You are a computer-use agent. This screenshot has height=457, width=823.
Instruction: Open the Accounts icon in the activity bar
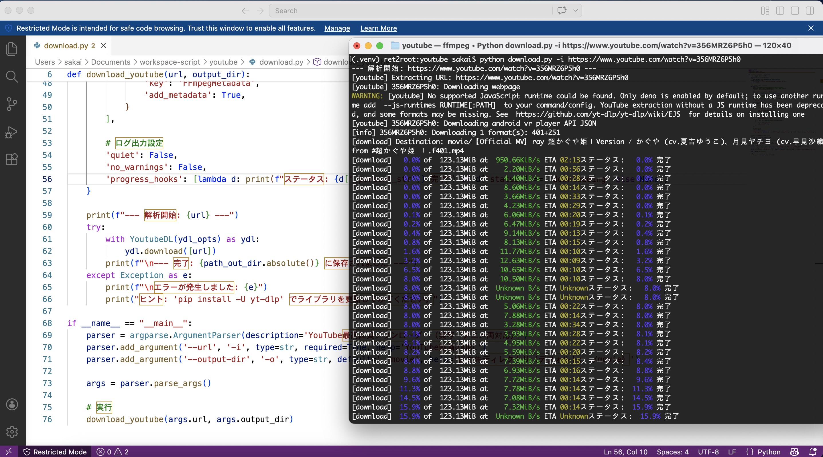click(12, 404)
